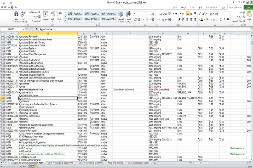Click the AutoSum sigma icon

point(39,12)
